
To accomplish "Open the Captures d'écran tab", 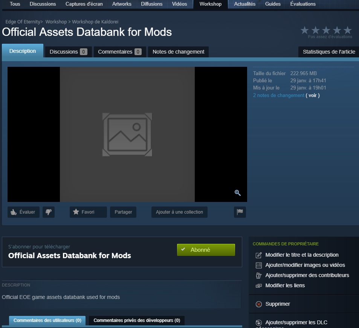I will 84,4.
